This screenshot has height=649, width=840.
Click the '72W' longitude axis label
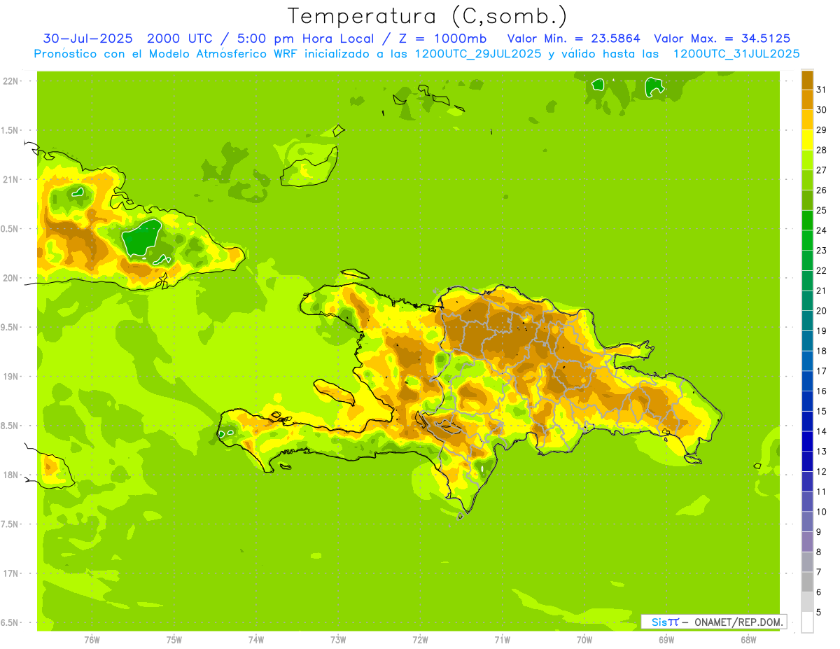tap(420, 640)
